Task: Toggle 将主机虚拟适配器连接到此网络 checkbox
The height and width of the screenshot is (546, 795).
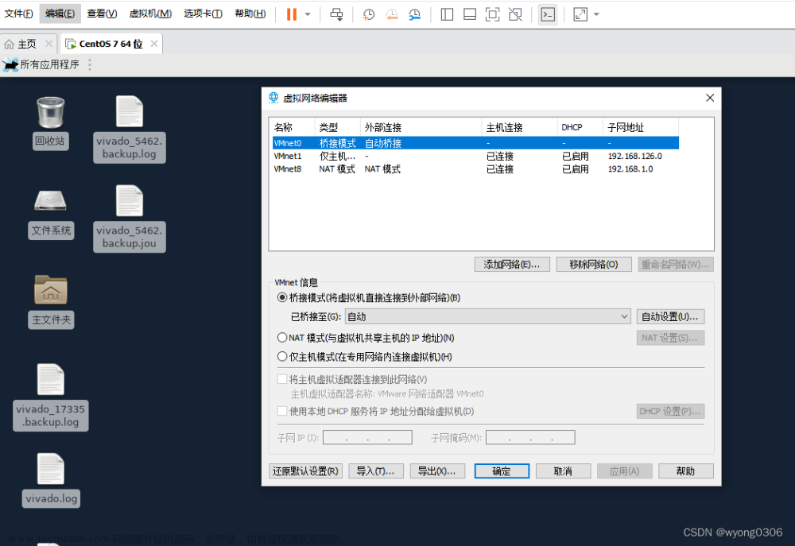Action: click(x=282, y=379)
